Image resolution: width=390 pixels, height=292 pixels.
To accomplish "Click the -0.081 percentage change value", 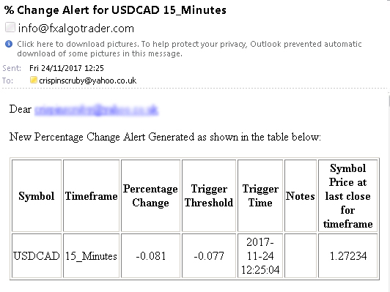I will (150, 255).
